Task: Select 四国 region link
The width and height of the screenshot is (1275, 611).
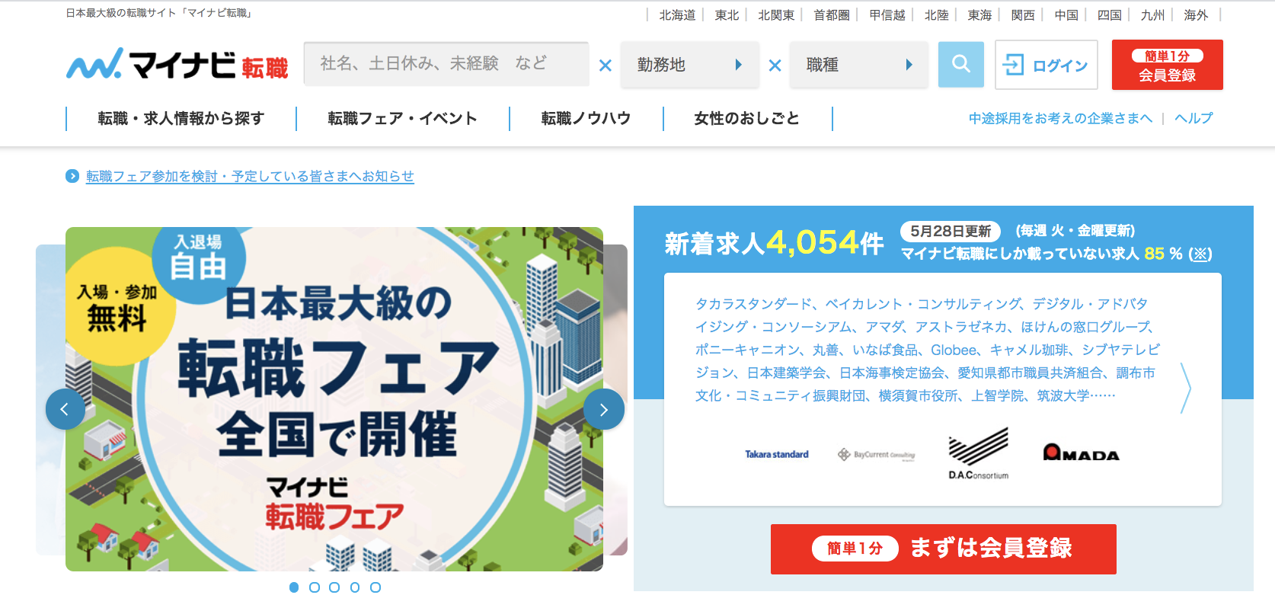Action: 1110,15
